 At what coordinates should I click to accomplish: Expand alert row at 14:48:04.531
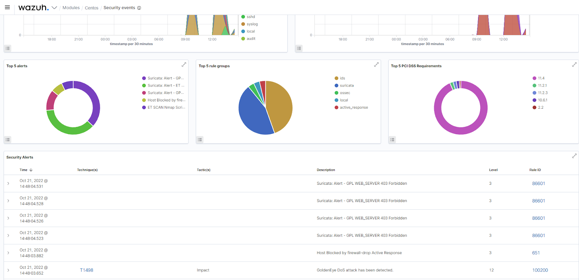click(8, 184)
